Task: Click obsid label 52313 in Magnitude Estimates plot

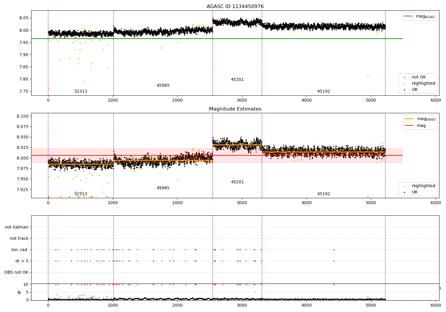Action: (x=81, y=194)
